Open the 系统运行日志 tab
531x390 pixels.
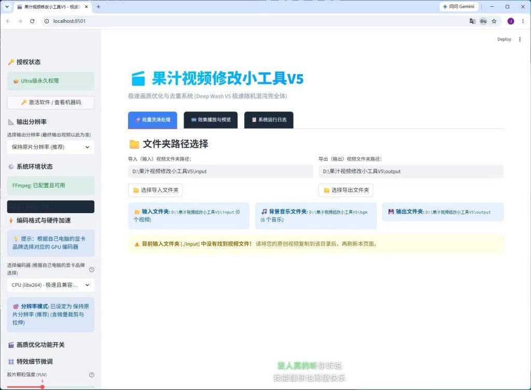tap(269, 120)
